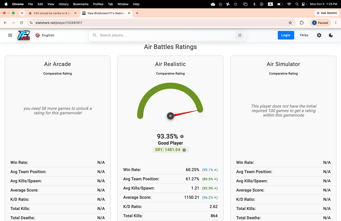Click the Air Realistic K/D Ratio value 2.62
This screenshot has height=221, width=341.
(x=213, y=207)
